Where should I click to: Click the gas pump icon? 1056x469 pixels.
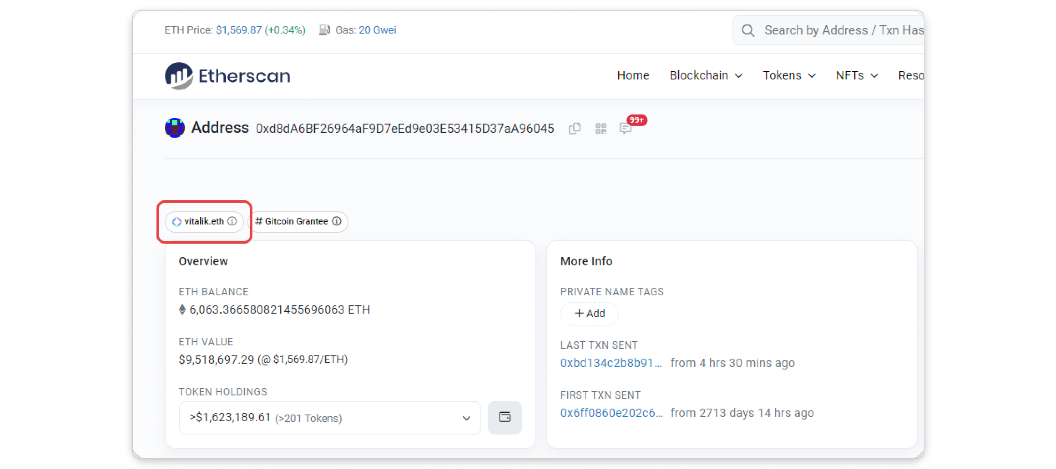click(324, 30)
